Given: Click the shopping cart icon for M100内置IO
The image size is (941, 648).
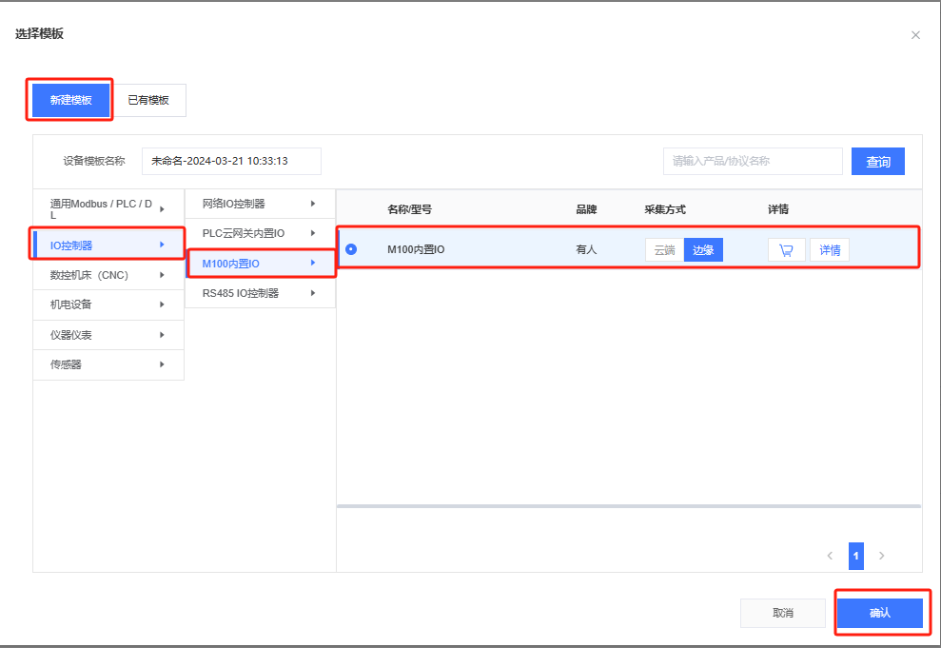Looking at the screenshot, I should [786, 250].
